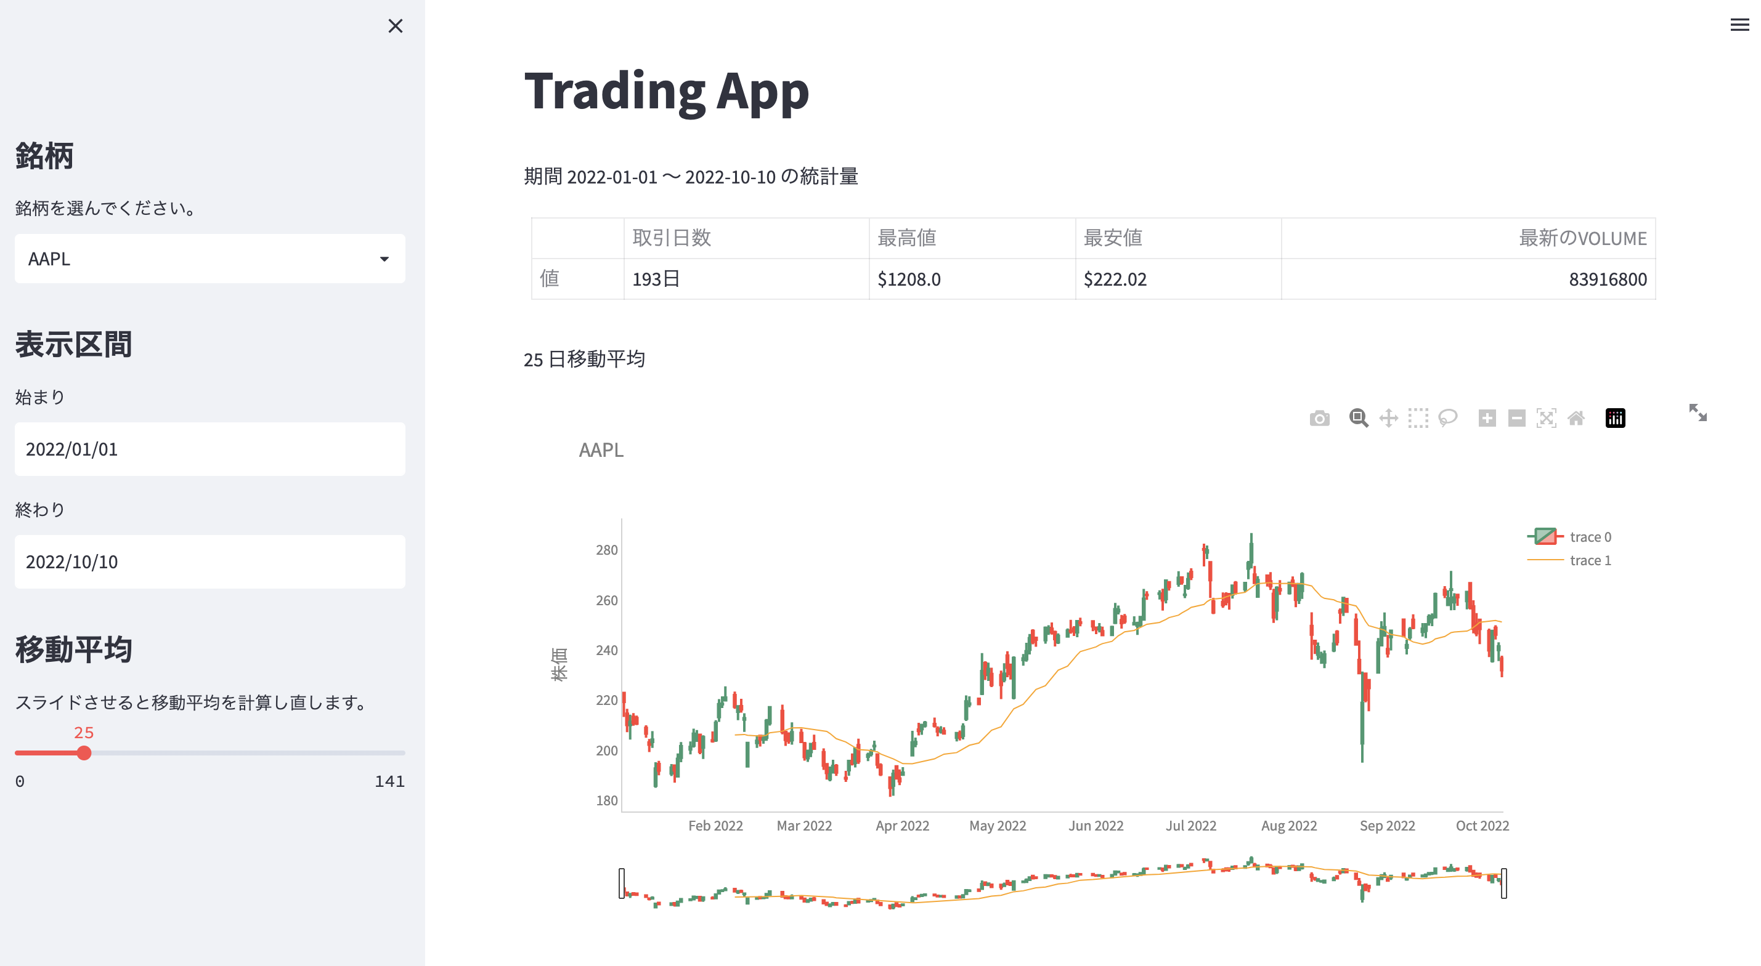The width and height of the screenshot is (1761, 966).
Task: Zoom in on the chart
Action: click(x=1488, y=417)
